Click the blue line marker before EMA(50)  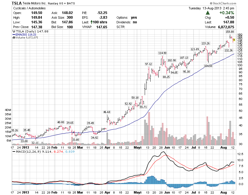[x=14, y=34]
